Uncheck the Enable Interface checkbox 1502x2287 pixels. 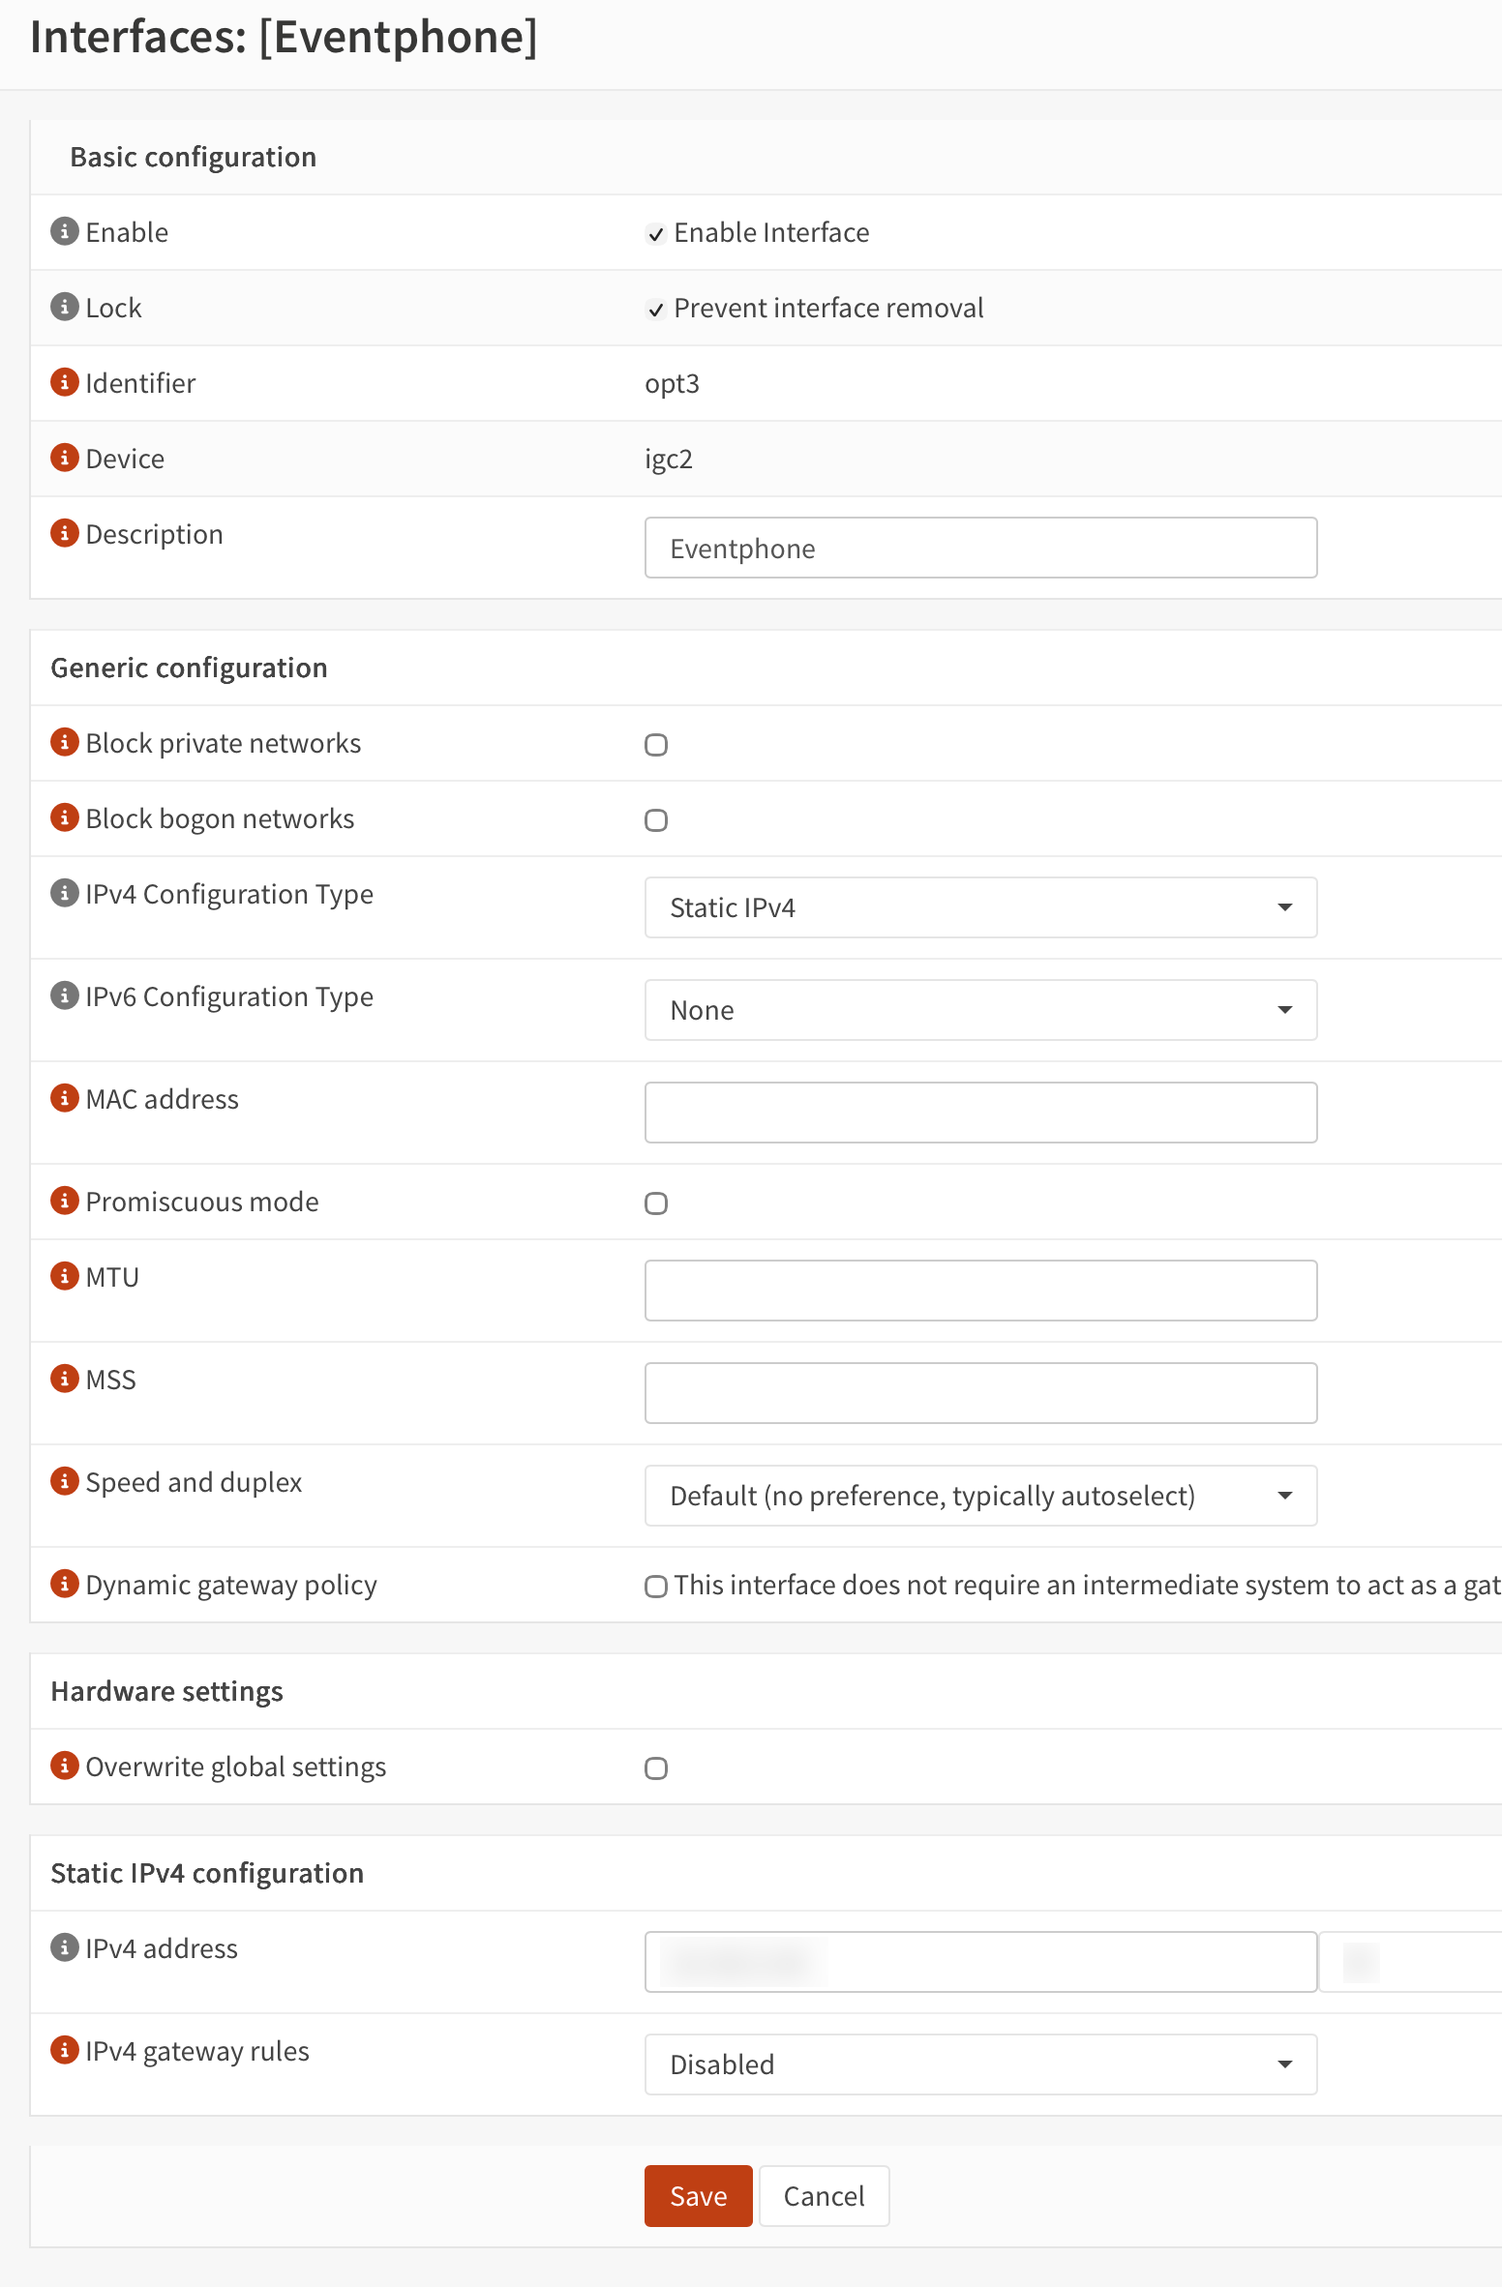tap(656, 234)
